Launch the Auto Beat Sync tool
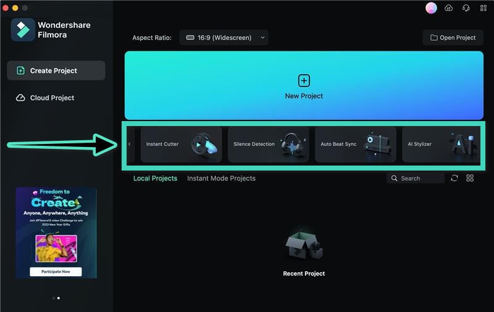494x312 pixels. [356, 145]
